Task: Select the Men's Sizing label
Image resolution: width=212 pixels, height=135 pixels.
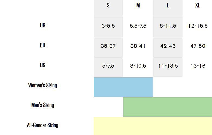Action: 43,105
